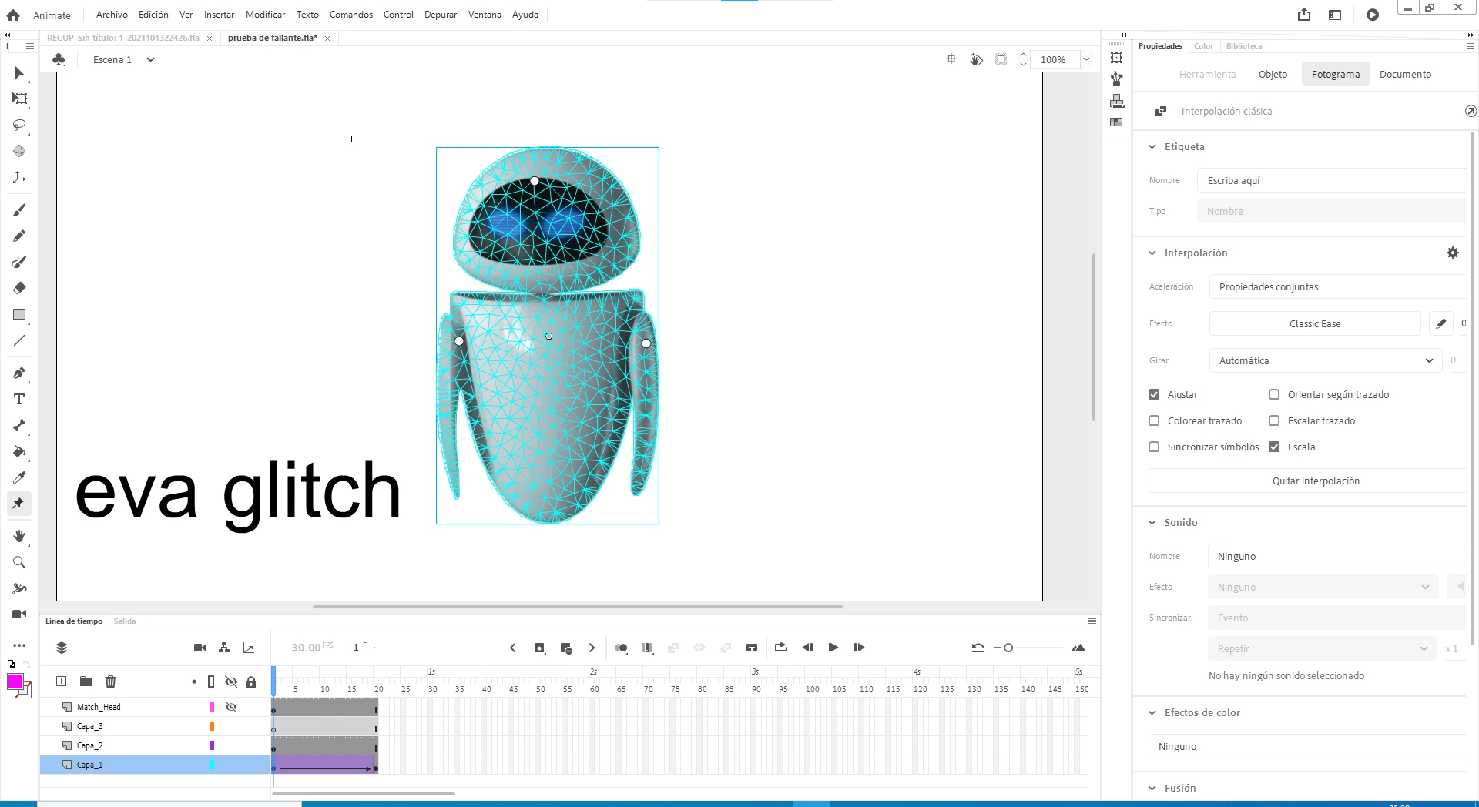Viewport: 1479px width, 807px height.
Task: Open the Archivo menu
Action: [x=112, y=15]
